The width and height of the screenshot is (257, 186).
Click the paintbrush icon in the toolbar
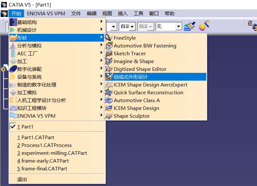(189, 26)
